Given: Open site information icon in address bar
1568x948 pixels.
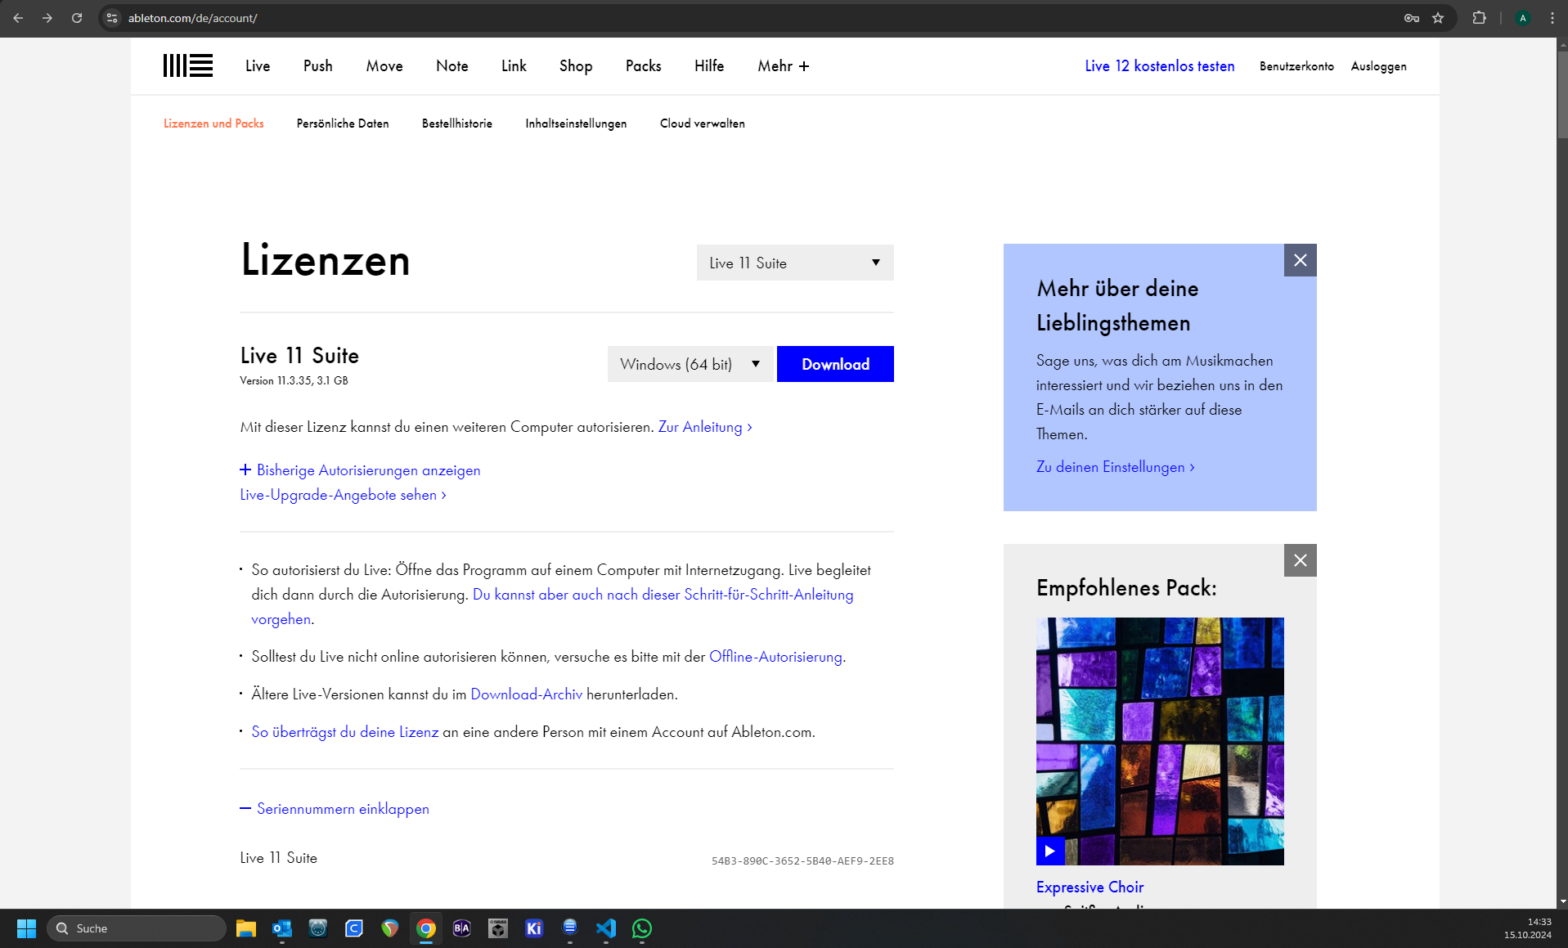Looking at the screenshot, I should pyautogui.click(x=112, y=18).
